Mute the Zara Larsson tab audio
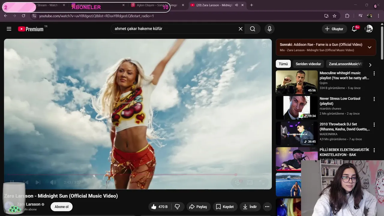 [236, 5]
